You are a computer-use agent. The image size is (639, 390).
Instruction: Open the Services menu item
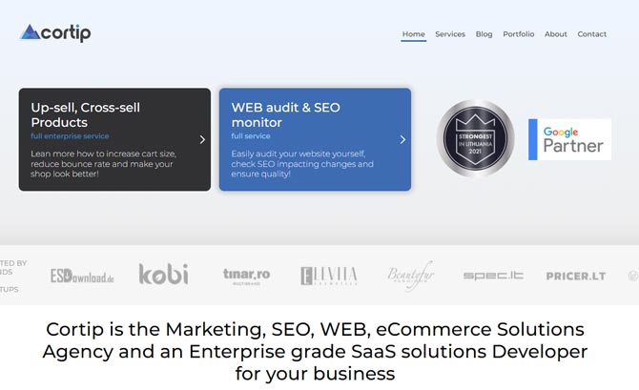coord(450,34)
